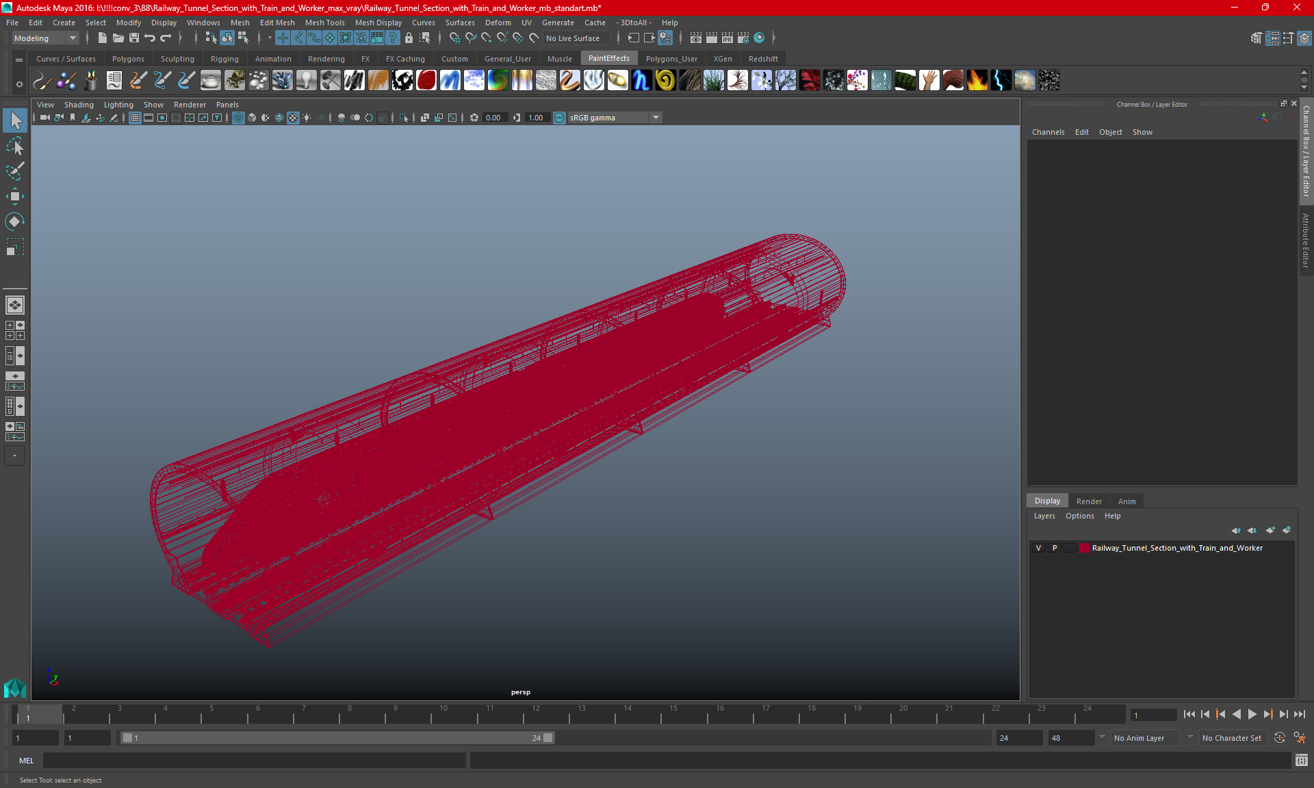Open the Mesh Tools menu
The image size is (1314, 788).
pos(324,23)
